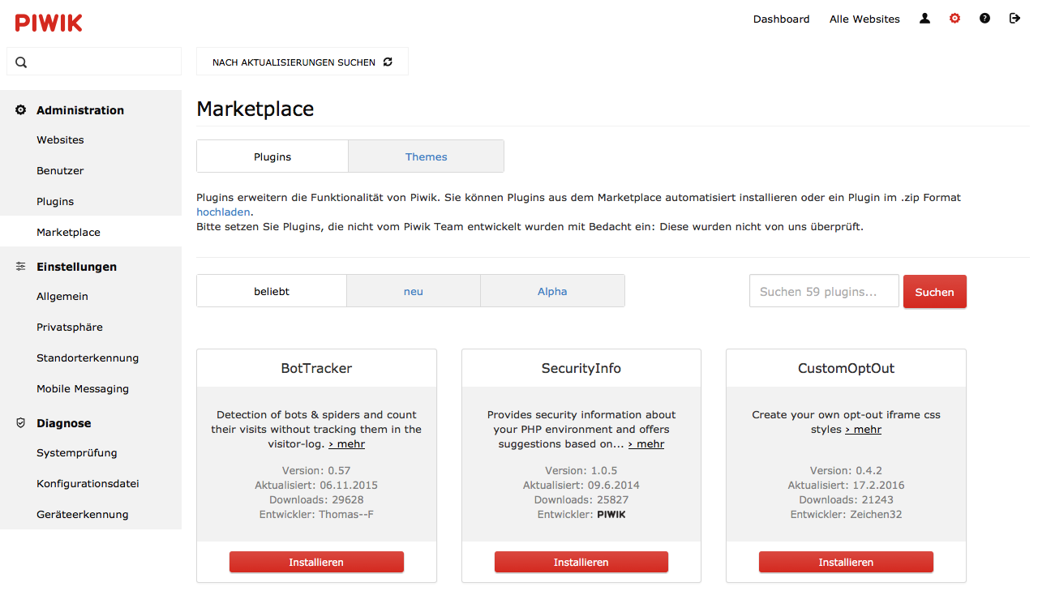Click the refresh icon beside Nach Aktualisierungen suchen
Image resolution: width=1038 pixels, height=591 pixels.
[x=388, y=62]
